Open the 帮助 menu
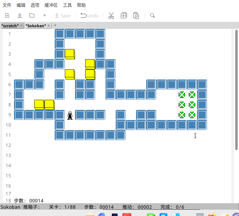Viewport: 239px width, 216px height. tap(81, 5)
